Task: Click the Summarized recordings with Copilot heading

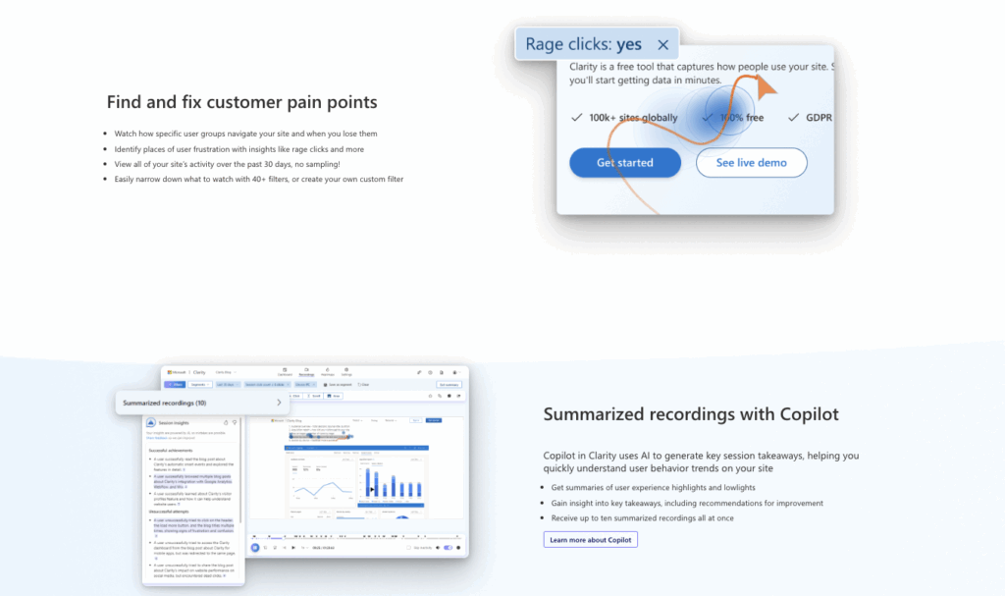Action: [x=691, y=414]
